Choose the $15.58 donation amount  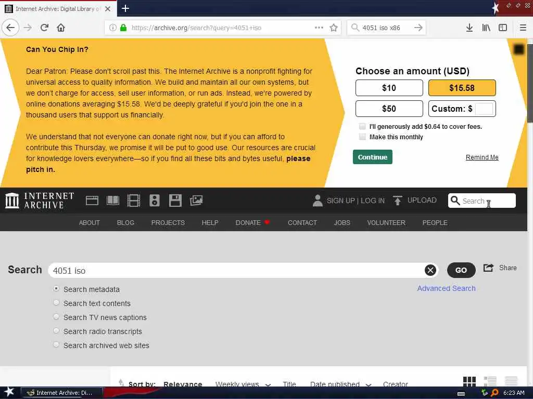[x=462, y=88]
